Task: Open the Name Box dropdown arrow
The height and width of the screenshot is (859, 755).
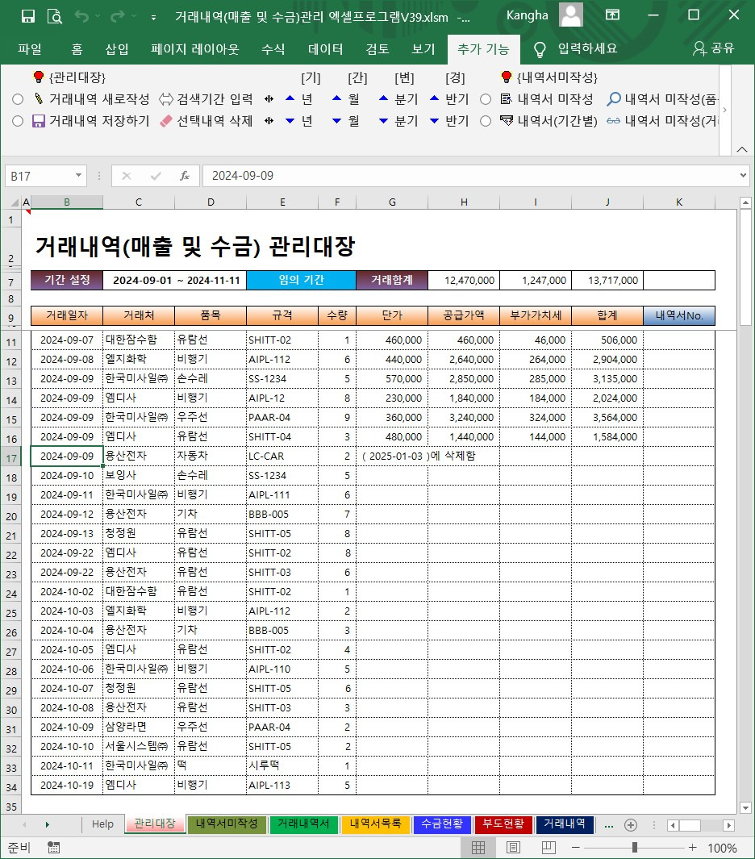Action: 78,175
